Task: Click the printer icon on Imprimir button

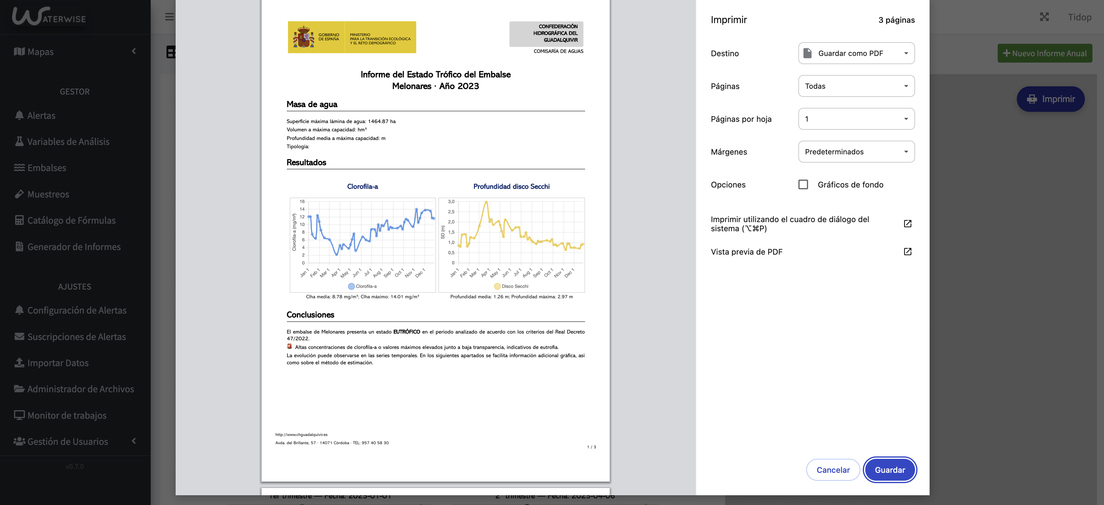Action: (x=1032, y=99)
